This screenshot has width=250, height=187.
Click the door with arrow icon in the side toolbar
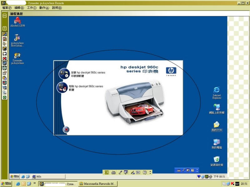5,44
